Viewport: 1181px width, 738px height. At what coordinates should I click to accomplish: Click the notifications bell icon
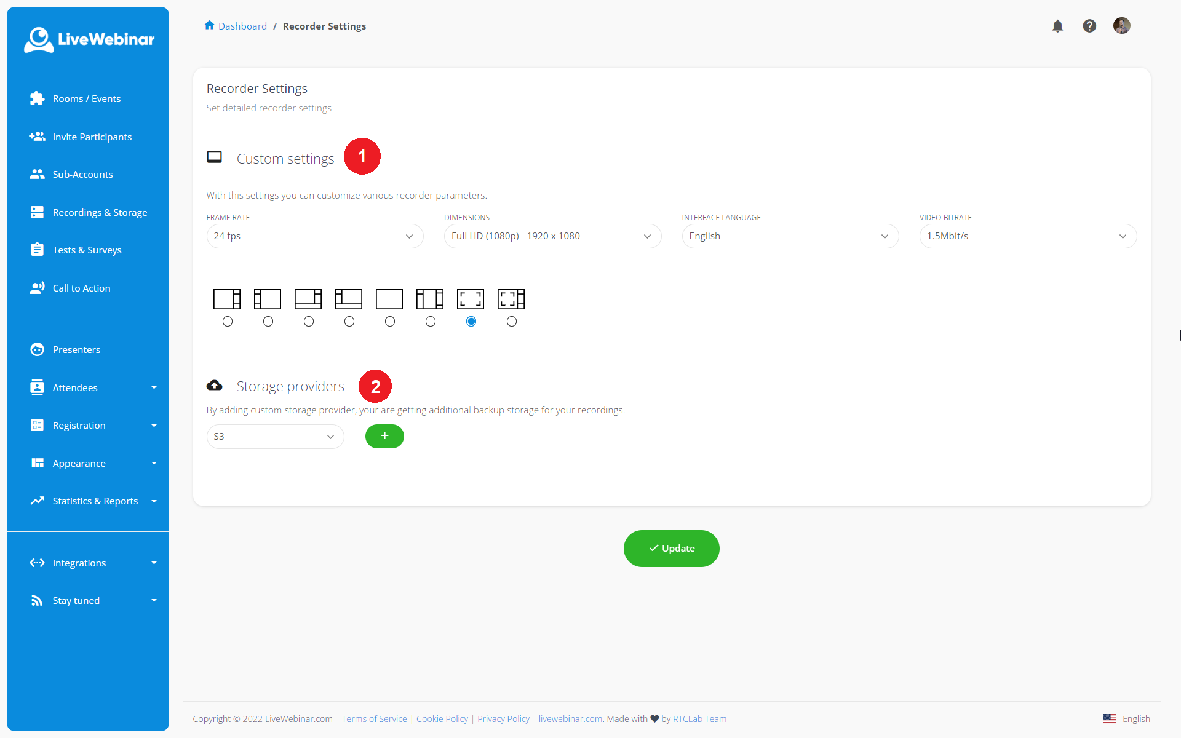pyautogui.click(x=1057, y=26)
